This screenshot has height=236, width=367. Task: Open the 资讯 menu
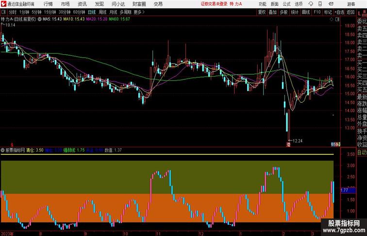pos(82,4)
